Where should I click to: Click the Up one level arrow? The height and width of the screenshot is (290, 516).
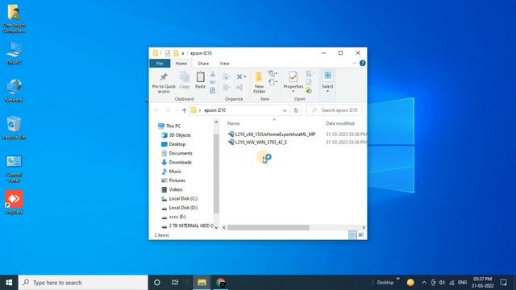(185, 110)
